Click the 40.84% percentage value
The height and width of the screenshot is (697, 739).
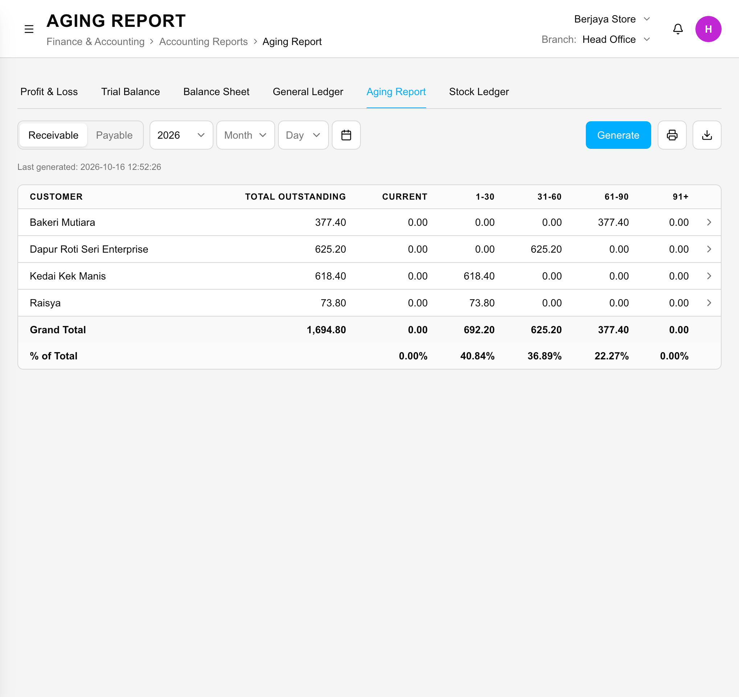(477, 356)
